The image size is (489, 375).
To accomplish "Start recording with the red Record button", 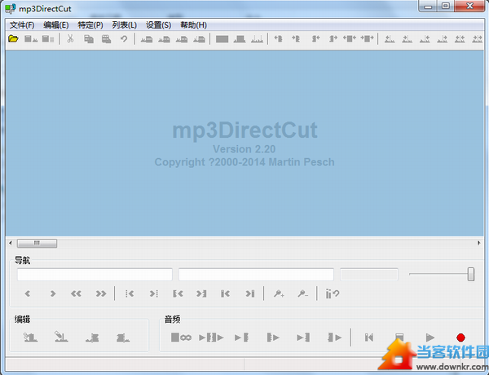I will [x=460, y=337].
